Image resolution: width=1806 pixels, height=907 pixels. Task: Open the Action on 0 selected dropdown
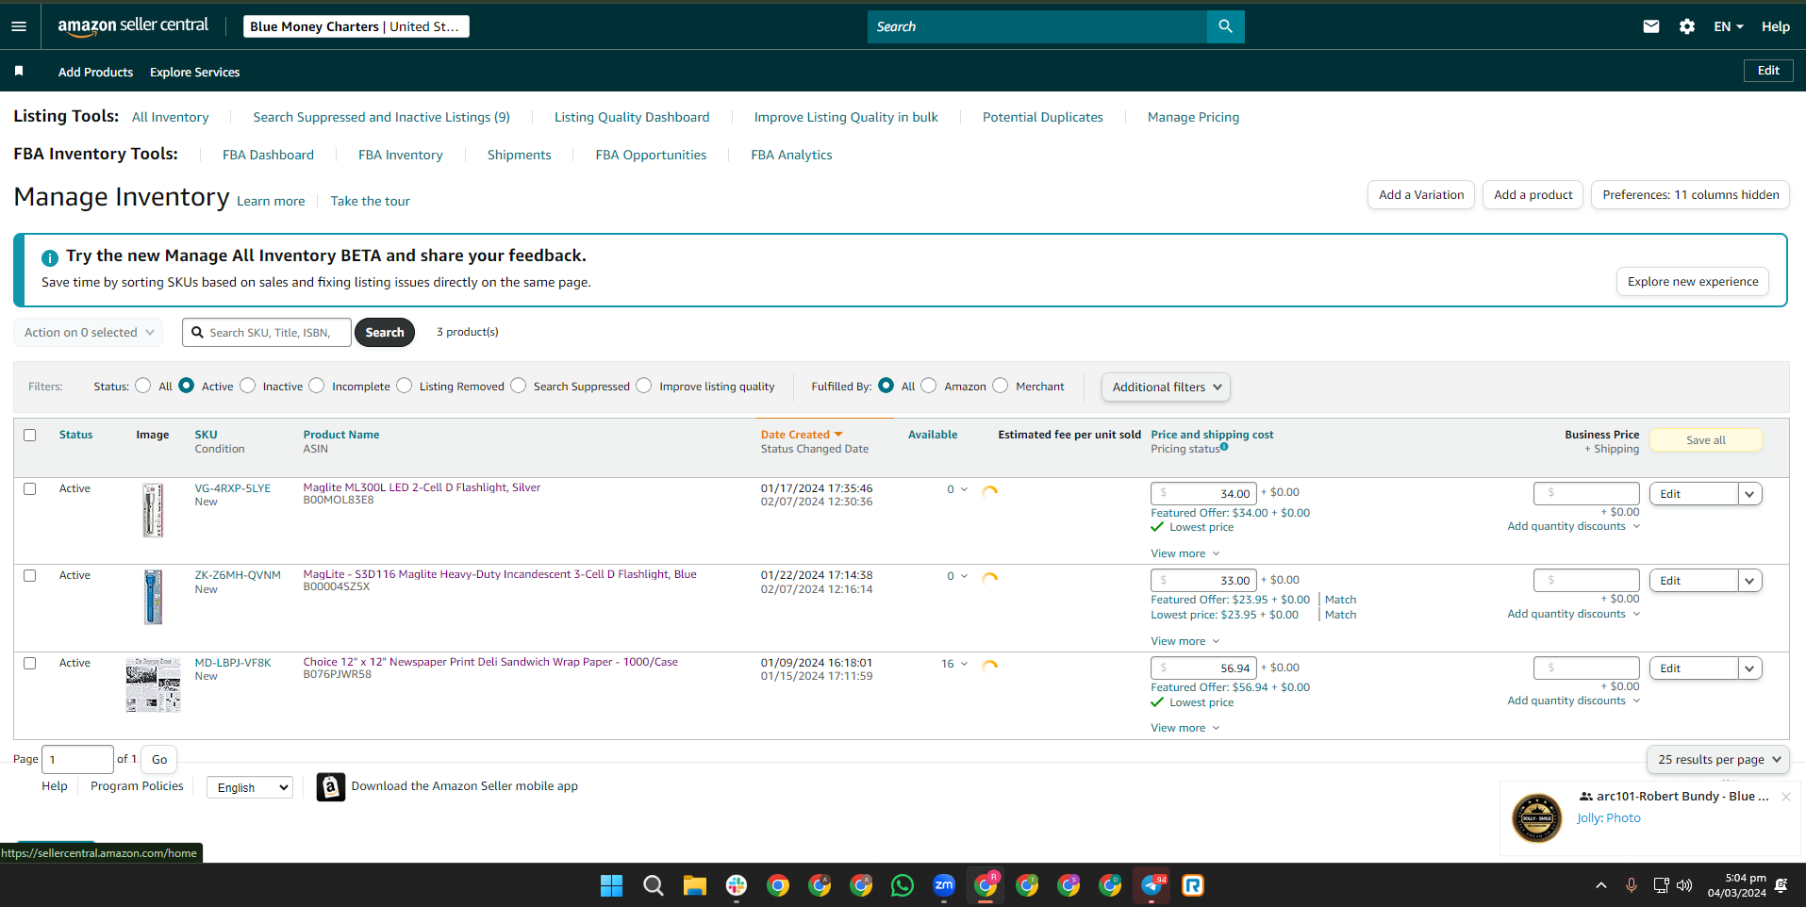pos(89,332)
